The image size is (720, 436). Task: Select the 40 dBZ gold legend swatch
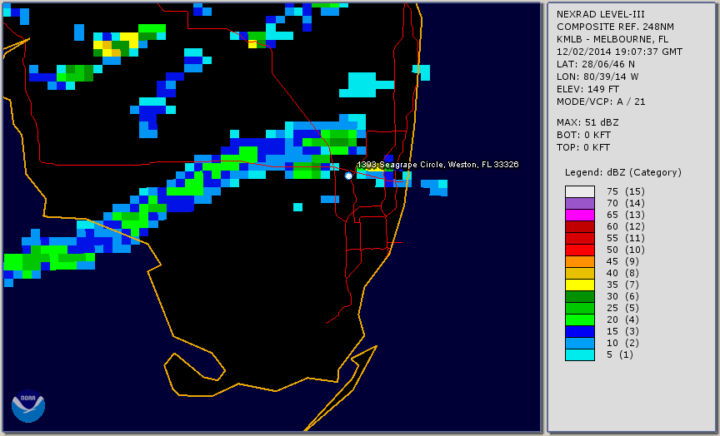[580, 273]
